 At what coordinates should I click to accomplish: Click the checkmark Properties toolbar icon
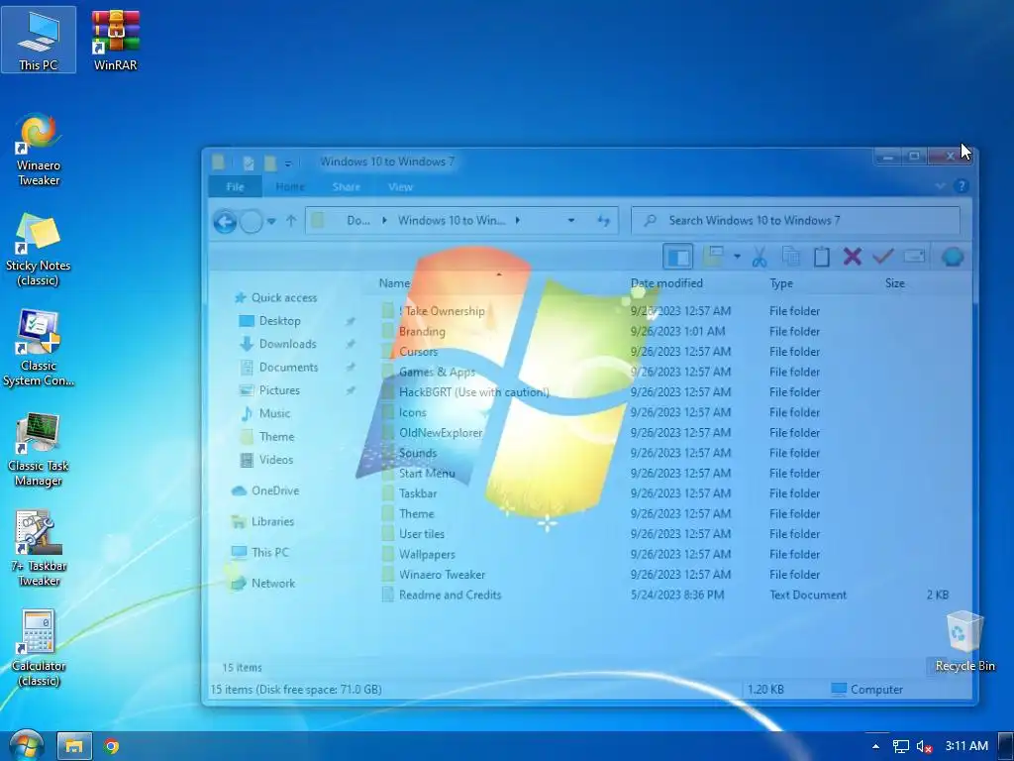[883, 257]
